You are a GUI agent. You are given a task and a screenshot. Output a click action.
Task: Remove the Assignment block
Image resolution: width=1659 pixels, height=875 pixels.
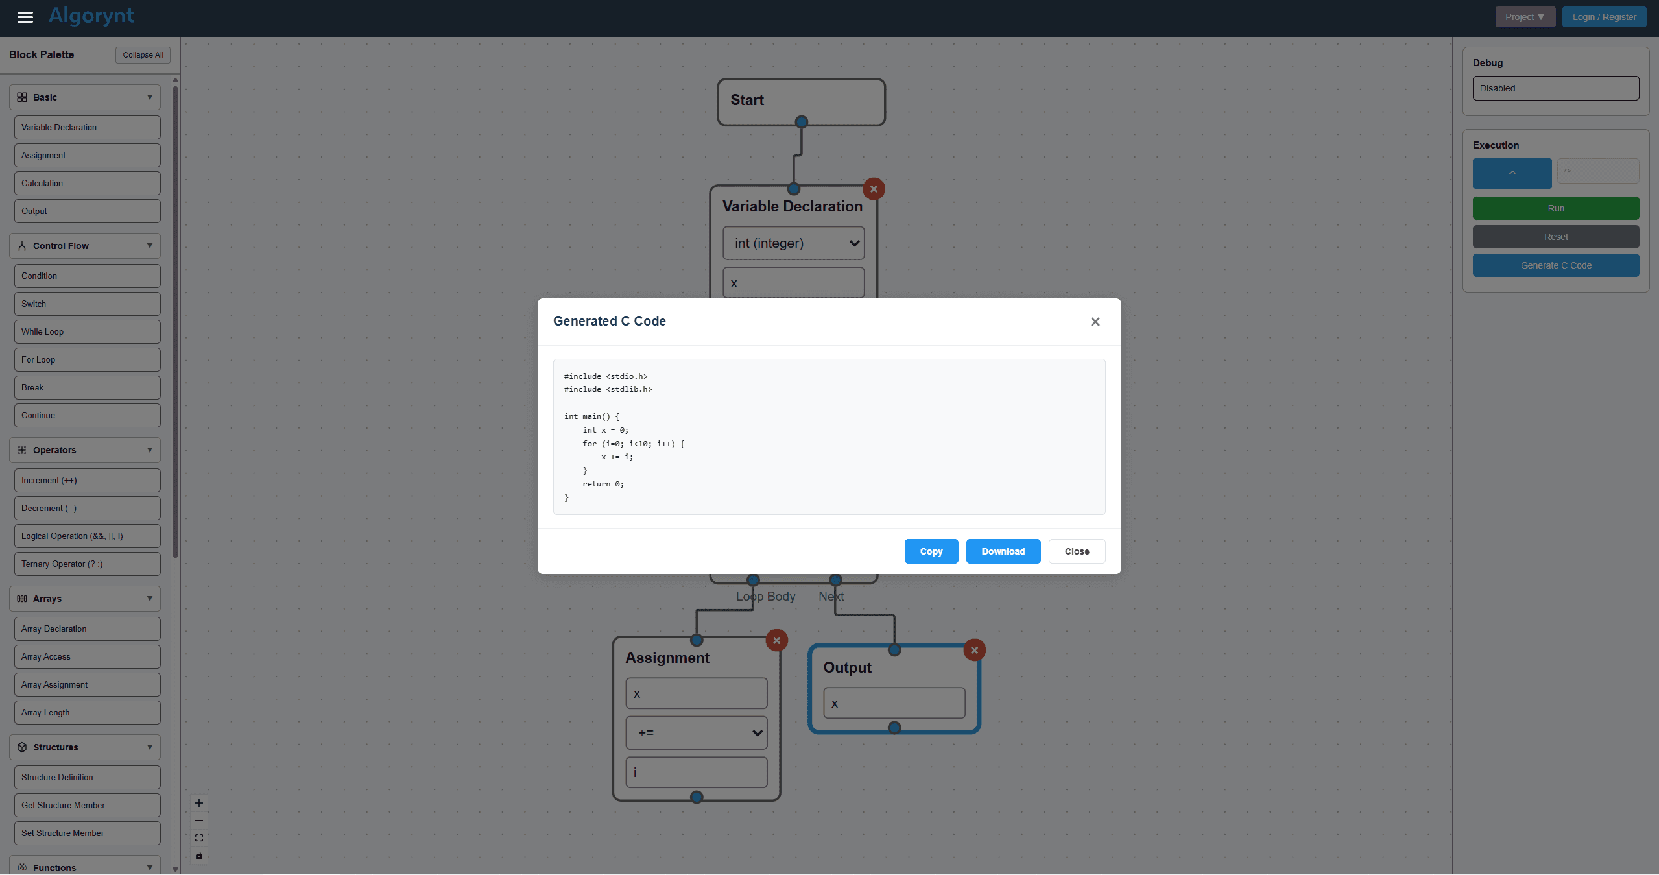tap(776, 640)
